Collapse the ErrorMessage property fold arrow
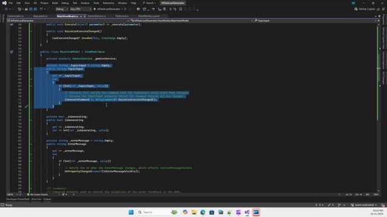387x217 pixels. click(31, 144)
